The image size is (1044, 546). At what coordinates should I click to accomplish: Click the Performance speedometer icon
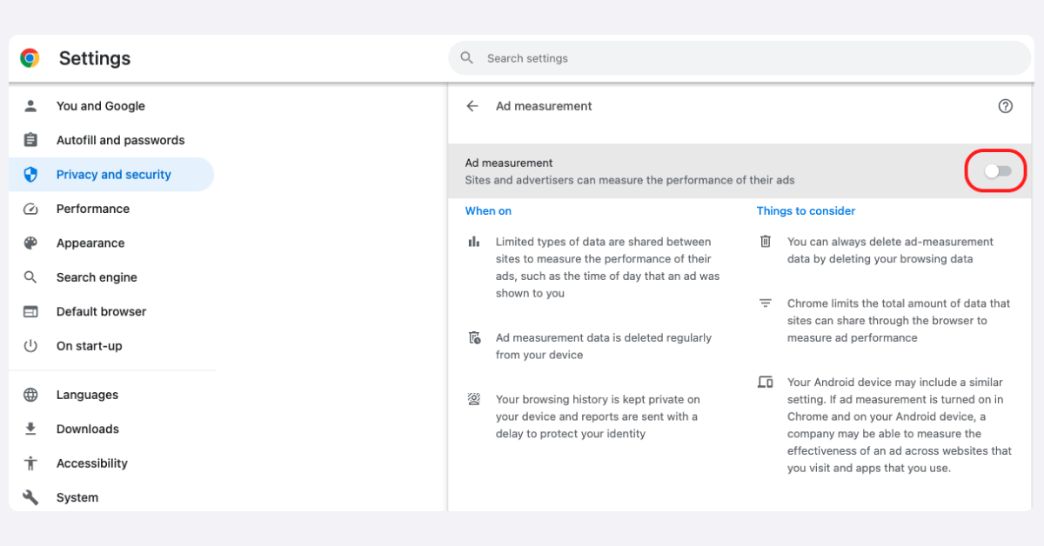tap(31, 209)
